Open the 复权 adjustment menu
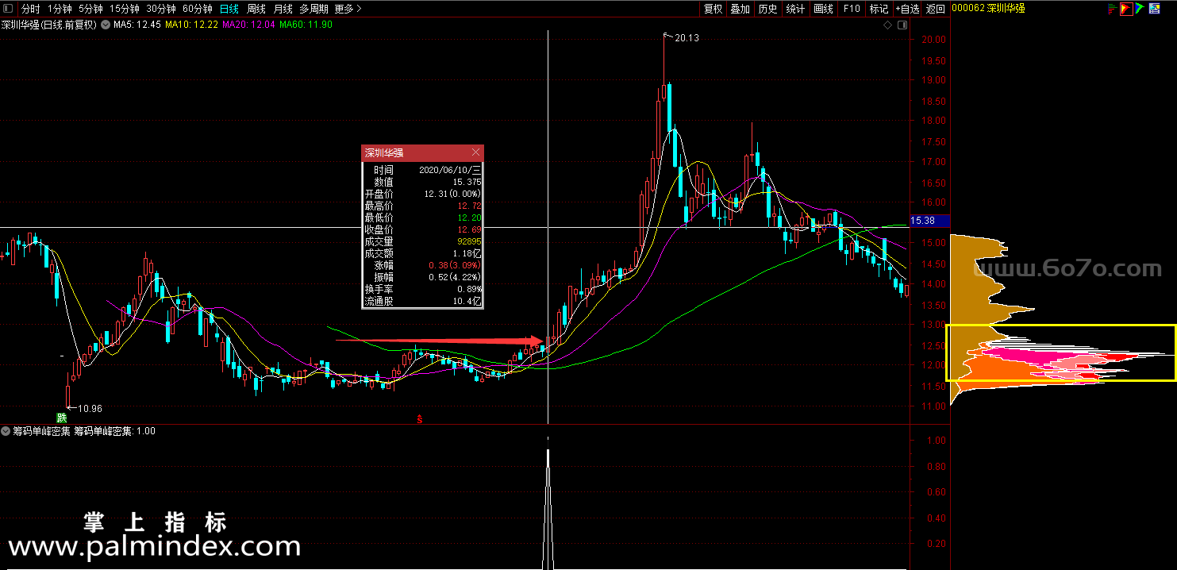 pyautogui.click(x=713, y=9)
